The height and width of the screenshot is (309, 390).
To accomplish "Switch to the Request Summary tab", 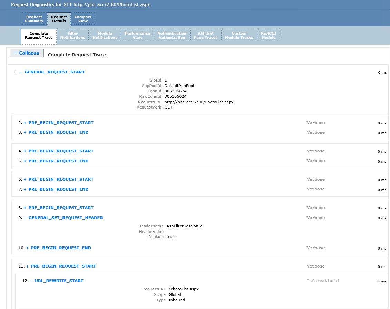I will (34, 19).
